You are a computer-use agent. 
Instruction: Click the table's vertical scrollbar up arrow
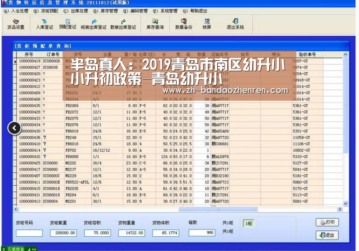click(346, 54)
